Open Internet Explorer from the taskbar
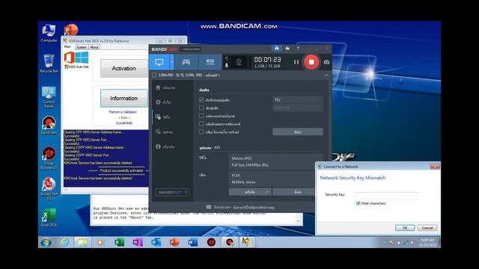Viewport: 479px width, 269px height. (64, 242)
